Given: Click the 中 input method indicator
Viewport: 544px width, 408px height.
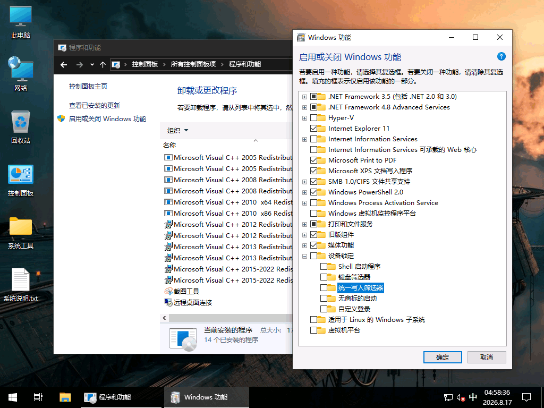Looking at the screenshot, I should [x=473, y=397].
